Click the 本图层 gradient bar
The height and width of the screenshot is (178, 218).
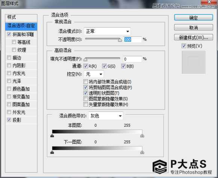(x=97, y=131)
